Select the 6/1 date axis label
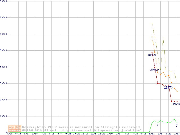This screenshot has height=135, width=180. [x=160, y=134]
